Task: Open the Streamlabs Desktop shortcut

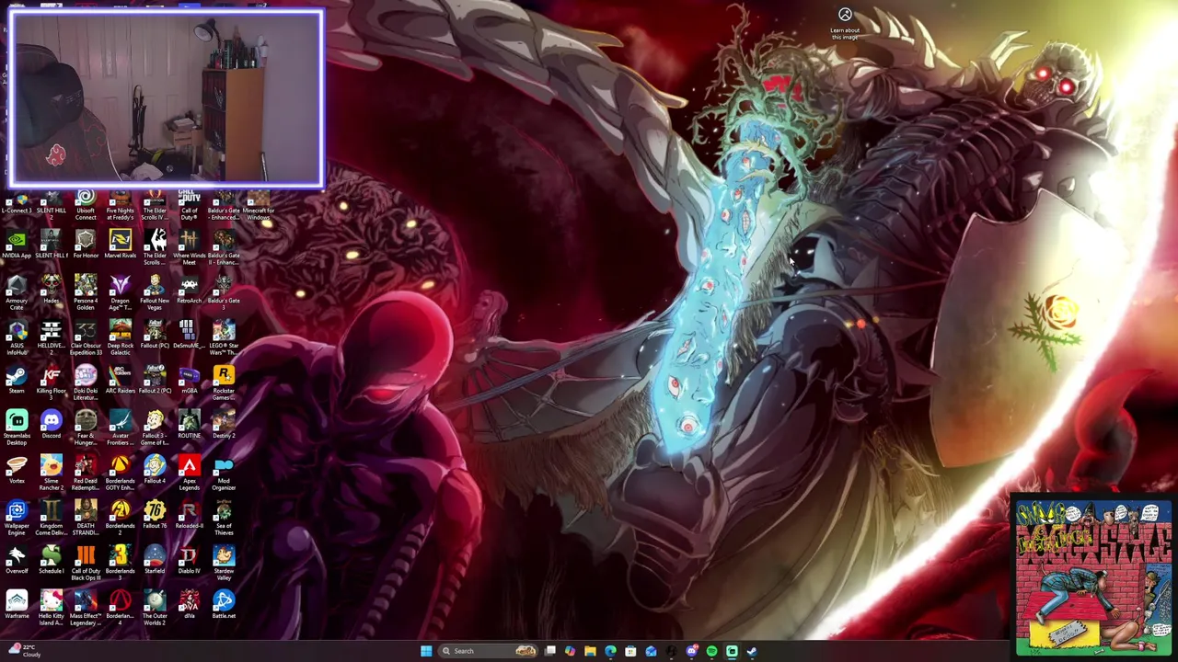Action: coord(17,428)
